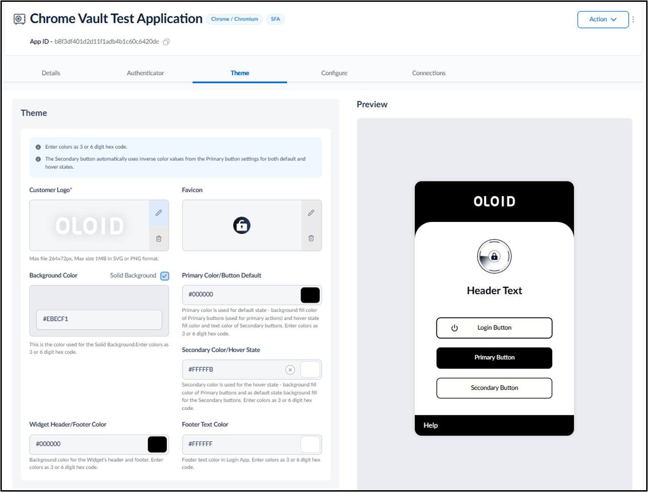The width and height of the screenshot is (648, 492).
Task: Click the OLOID logo in preview header
Action: click(494, 201)
